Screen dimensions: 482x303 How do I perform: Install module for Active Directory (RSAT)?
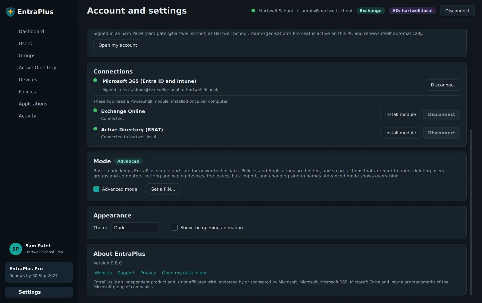(401, 133)
